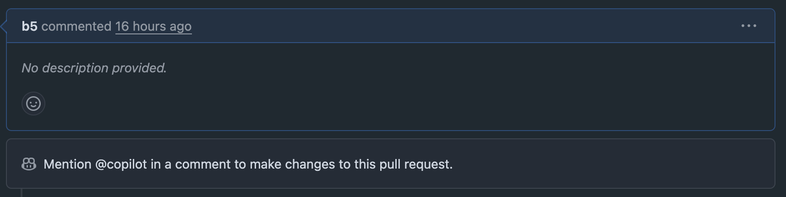Open the b5 user profile link
786x197 pixels.
(x=29, y=26)
